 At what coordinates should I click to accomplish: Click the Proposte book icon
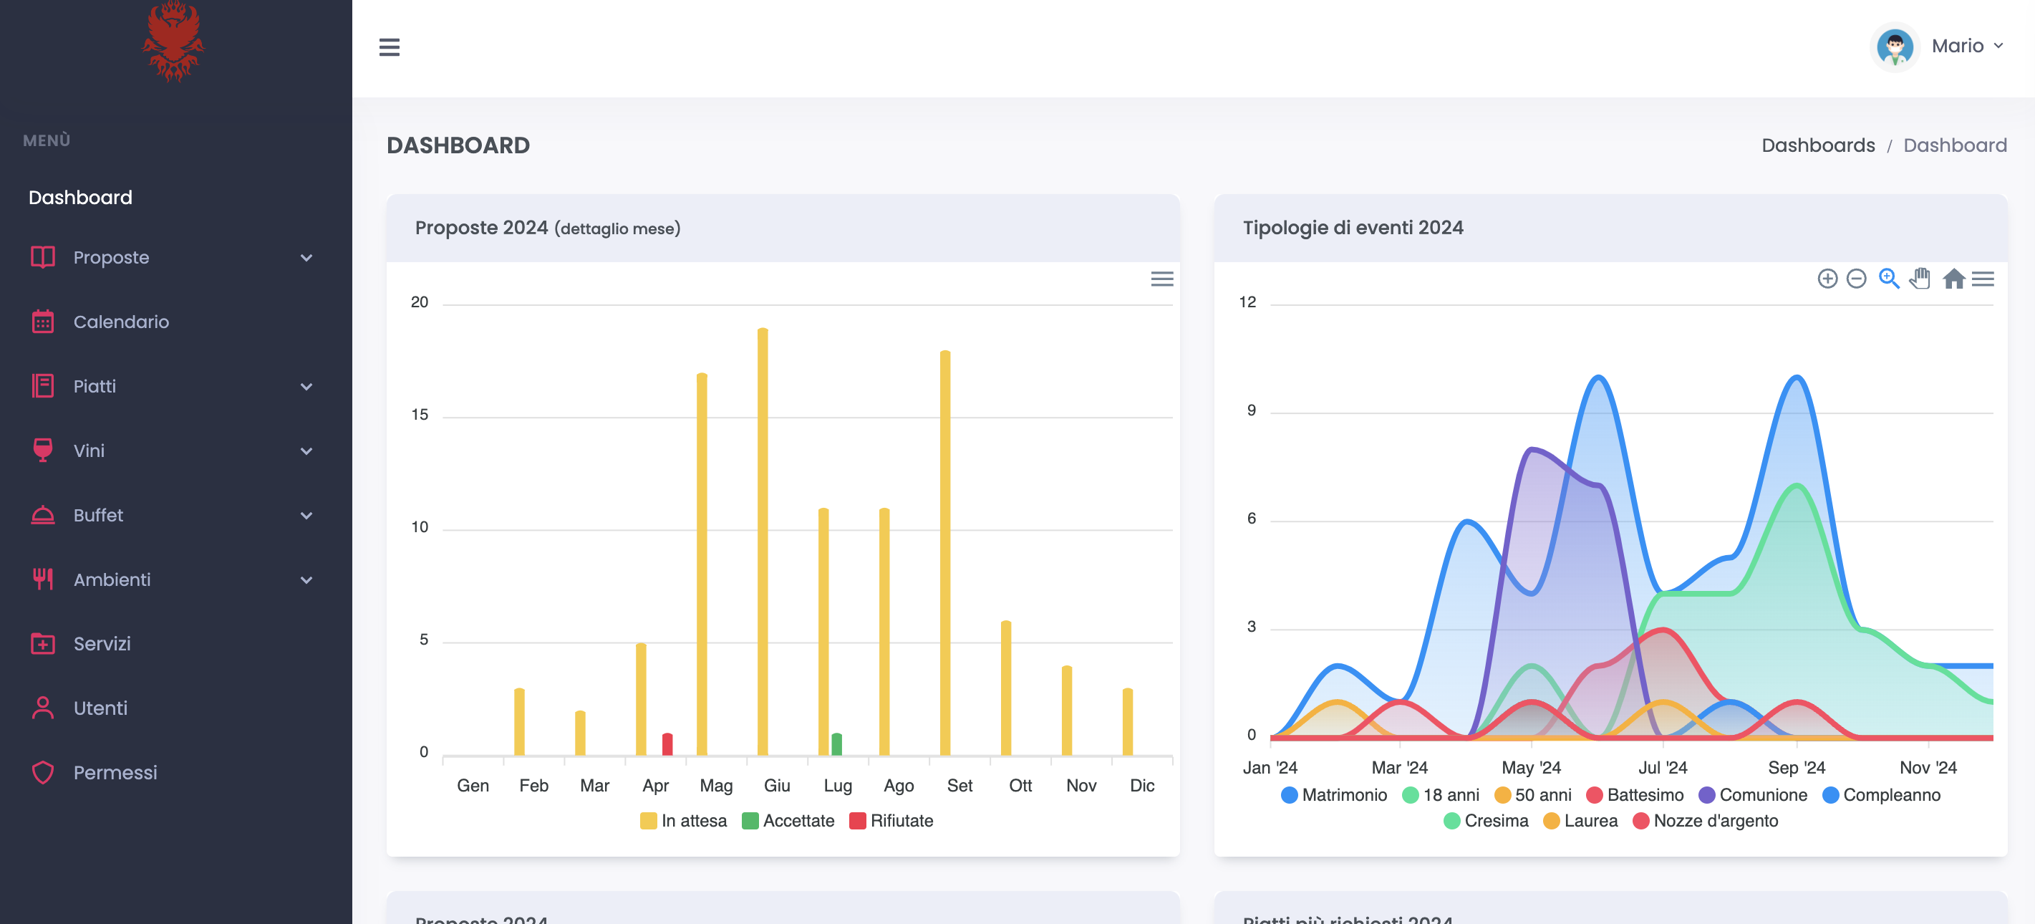(x=43, y=258)
